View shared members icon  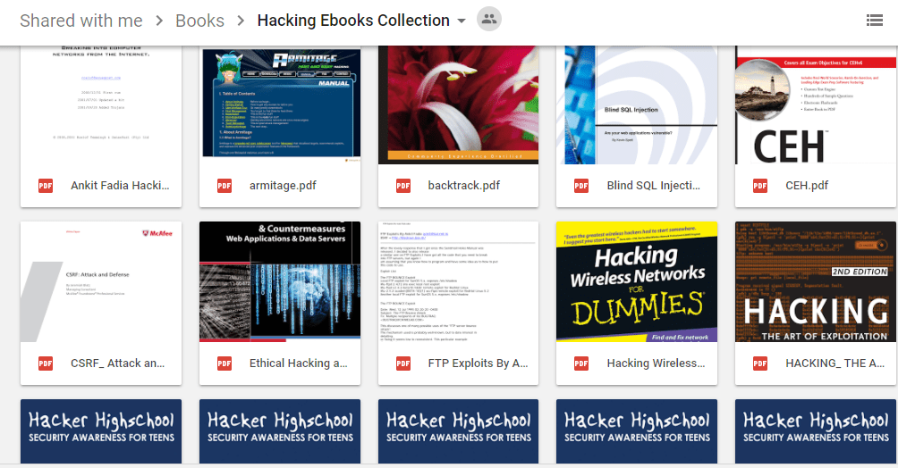click(x=489, y=20)
